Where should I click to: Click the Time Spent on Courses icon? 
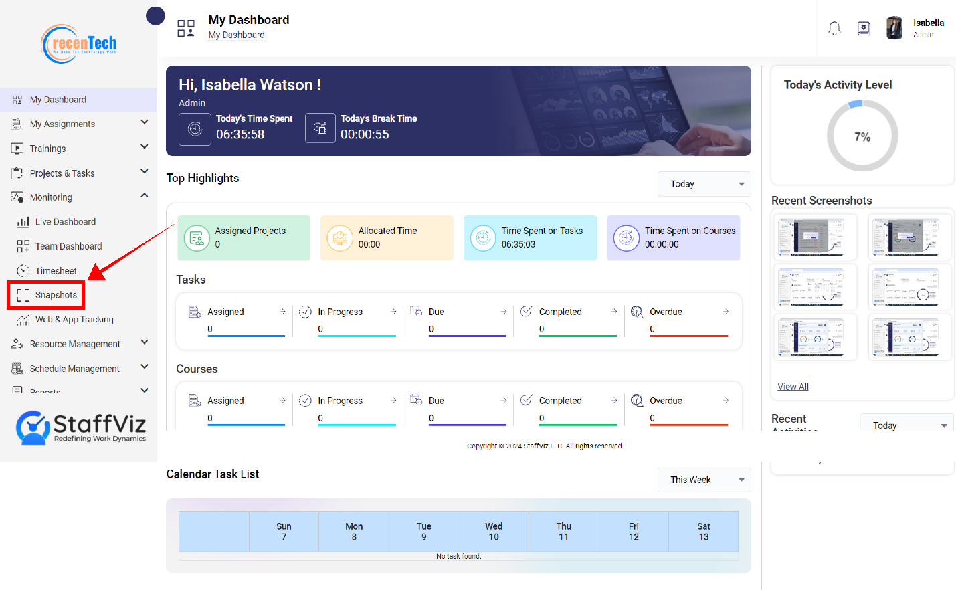click(626, 237)
